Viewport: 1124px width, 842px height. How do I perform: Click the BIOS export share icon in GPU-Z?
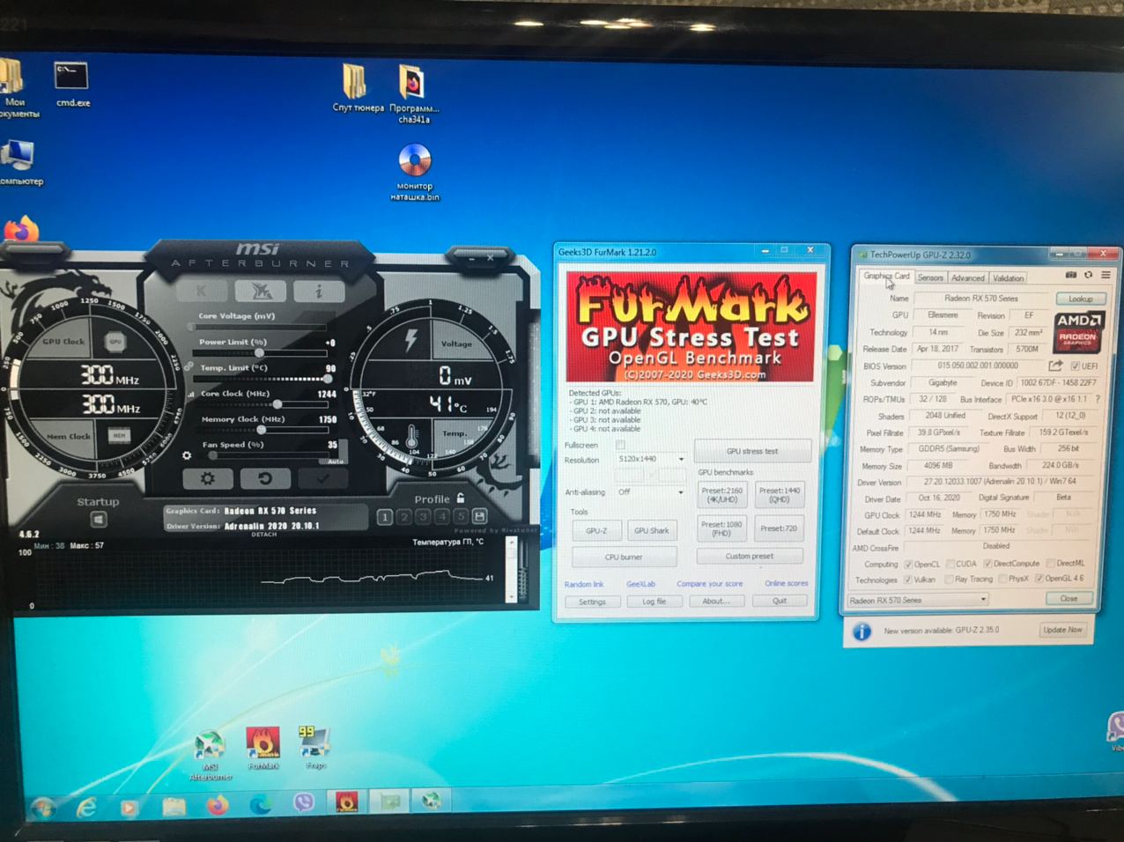(1055, 366)
